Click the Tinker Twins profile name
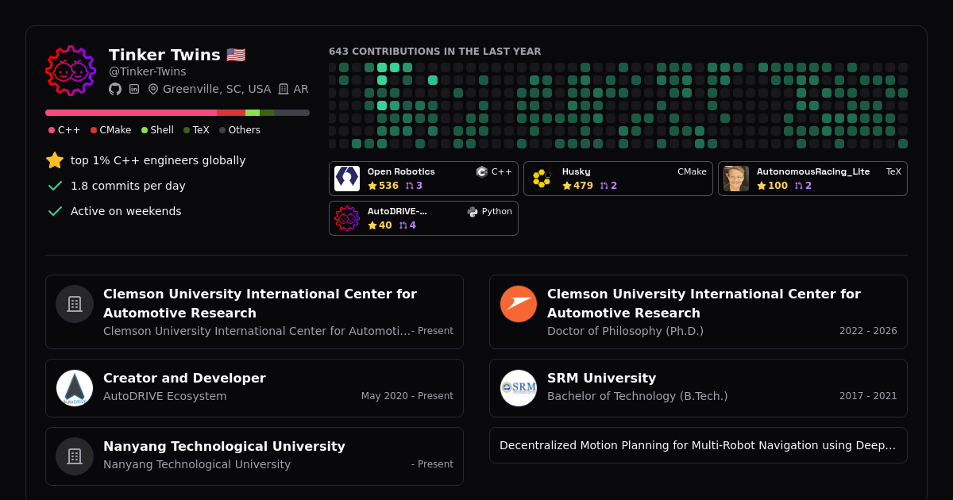953x500 pixels. coord(164,55)
